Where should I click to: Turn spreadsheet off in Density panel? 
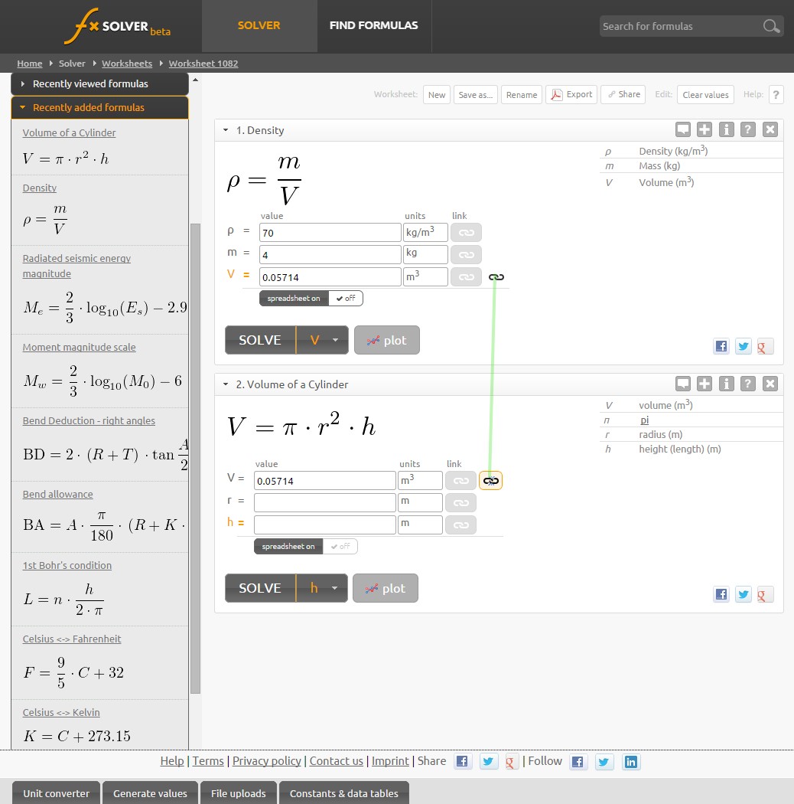(x=346, y=298)
